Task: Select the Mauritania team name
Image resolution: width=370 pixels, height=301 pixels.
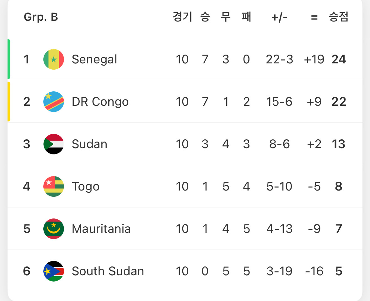Action: tap(101, 229)
